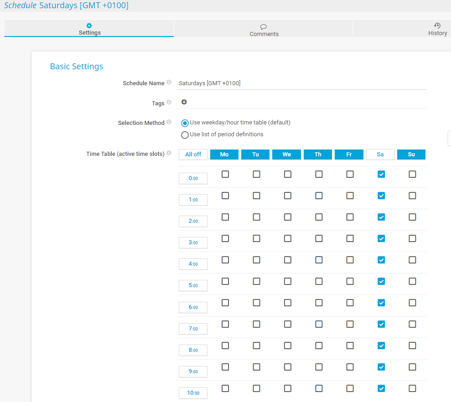Toggle the entire 5:00 hour row button

[x=193, y=286]
